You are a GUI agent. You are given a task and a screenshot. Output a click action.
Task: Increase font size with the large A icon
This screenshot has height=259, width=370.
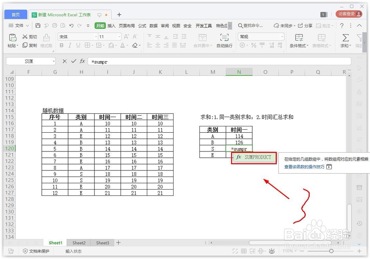126,37
